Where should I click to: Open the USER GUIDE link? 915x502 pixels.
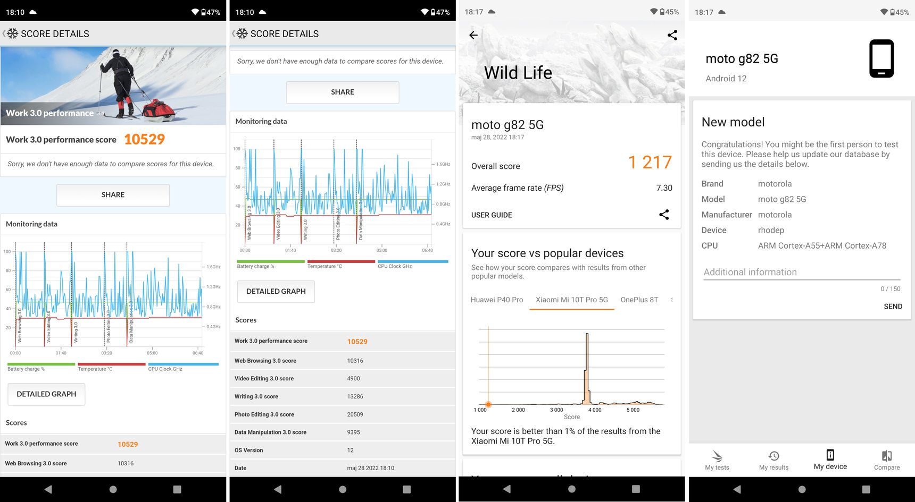pos(492,215)
